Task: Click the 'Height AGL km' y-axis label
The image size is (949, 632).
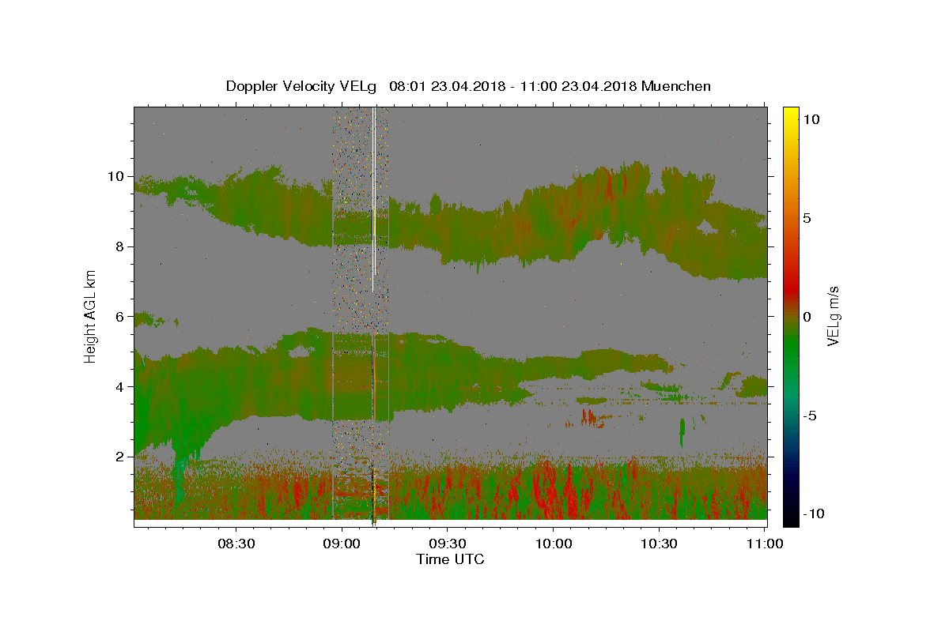Action: coord(90,316)
